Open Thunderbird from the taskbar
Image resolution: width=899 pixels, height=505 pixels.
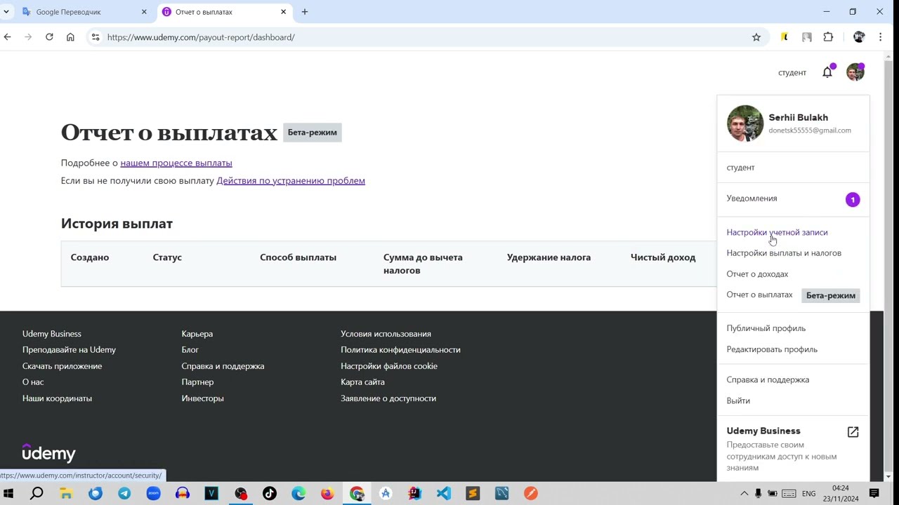click(96, 493)
